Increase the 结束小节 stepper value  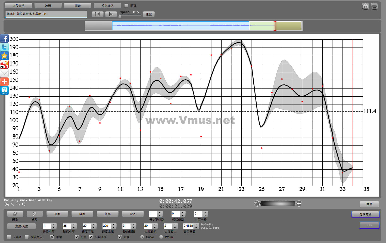74,225
